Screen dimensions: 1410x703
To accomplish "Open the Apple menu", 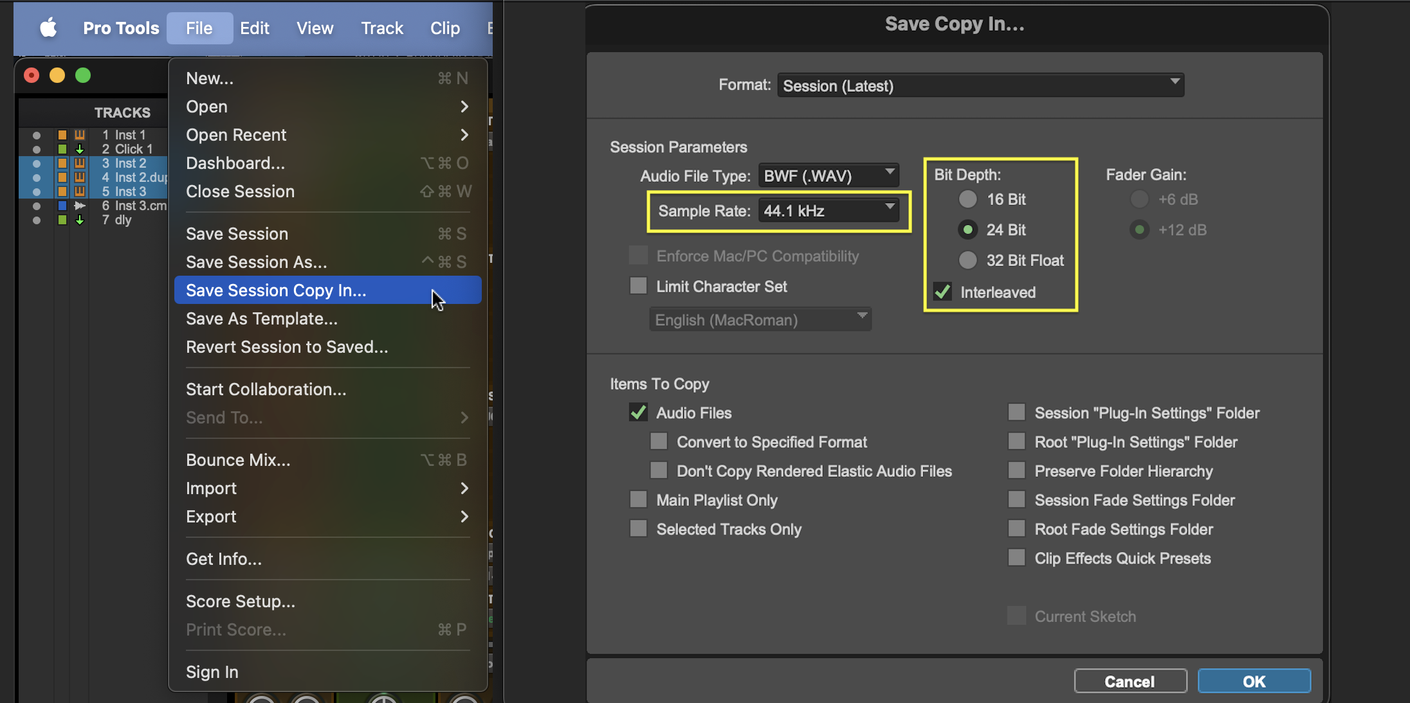I will click(x=48, y=28).
